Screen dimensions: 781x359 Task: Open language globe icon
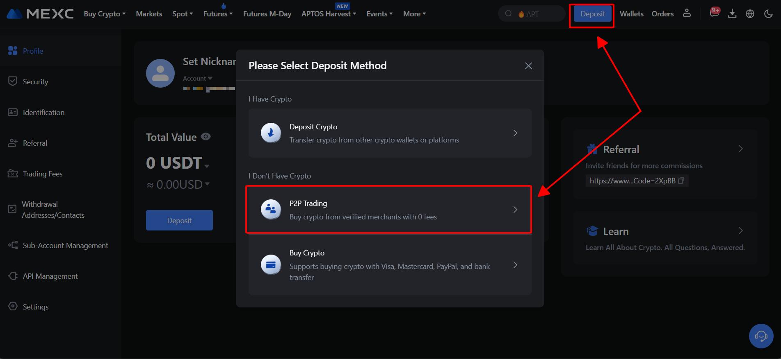tap(750, 14)
